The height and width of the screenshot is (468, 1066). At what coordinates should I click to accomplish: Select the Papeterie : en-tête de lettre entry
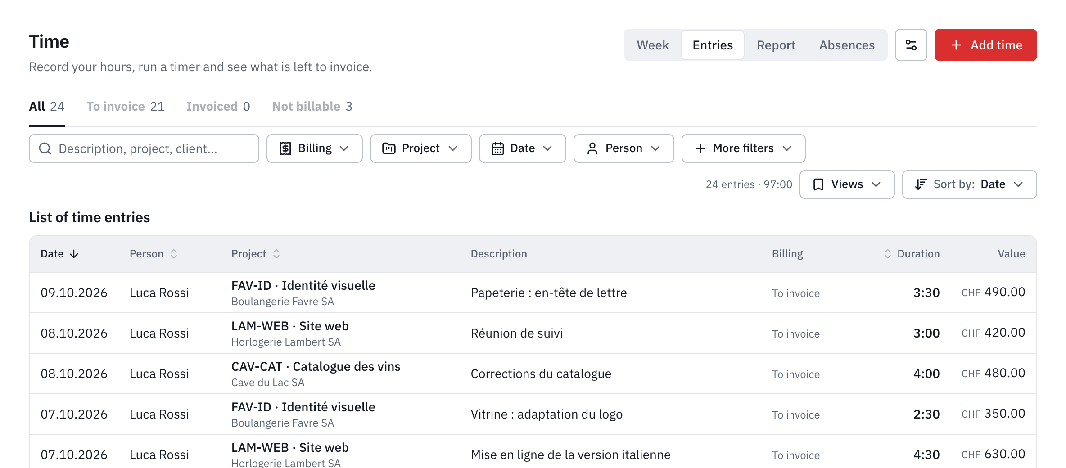(x=533, y=292)
